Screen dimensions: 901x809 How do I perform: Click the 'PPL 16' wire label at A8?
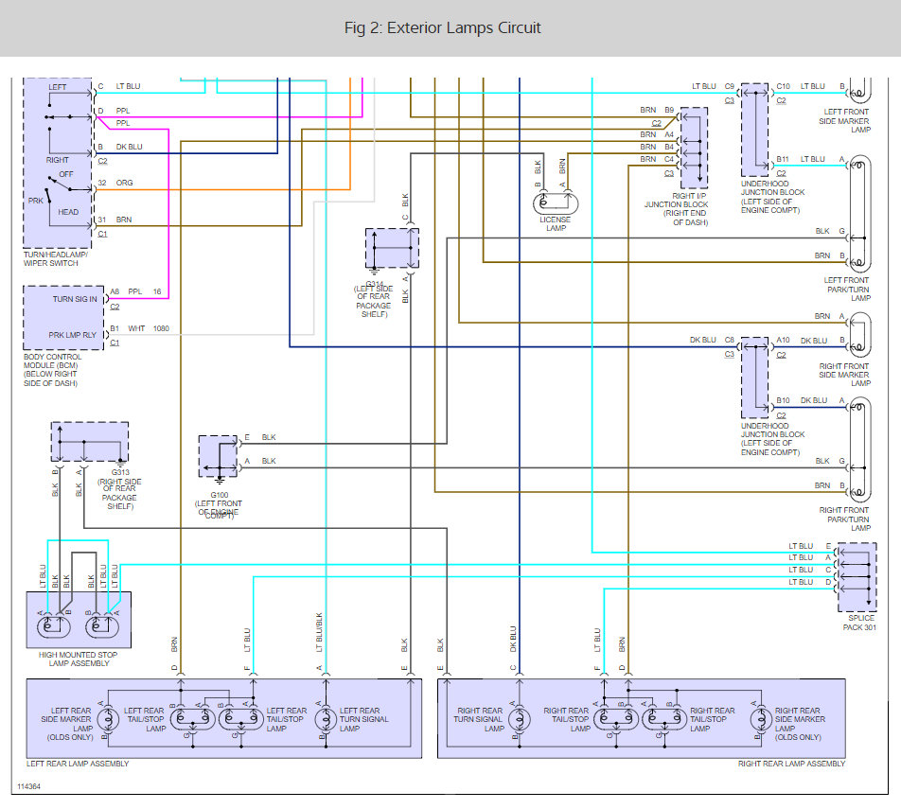point(144,291)
